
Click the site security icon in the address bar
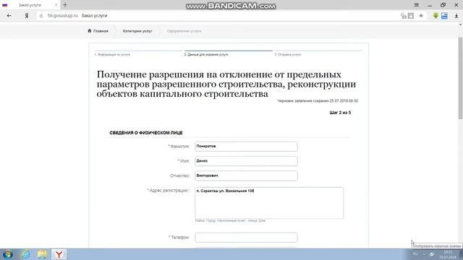coord(41,16)
